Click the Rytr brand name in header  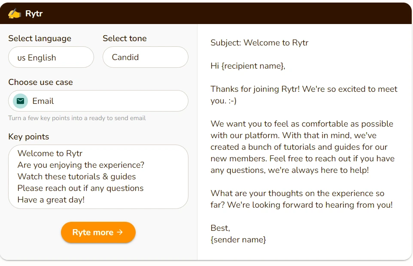coord(34,14)
